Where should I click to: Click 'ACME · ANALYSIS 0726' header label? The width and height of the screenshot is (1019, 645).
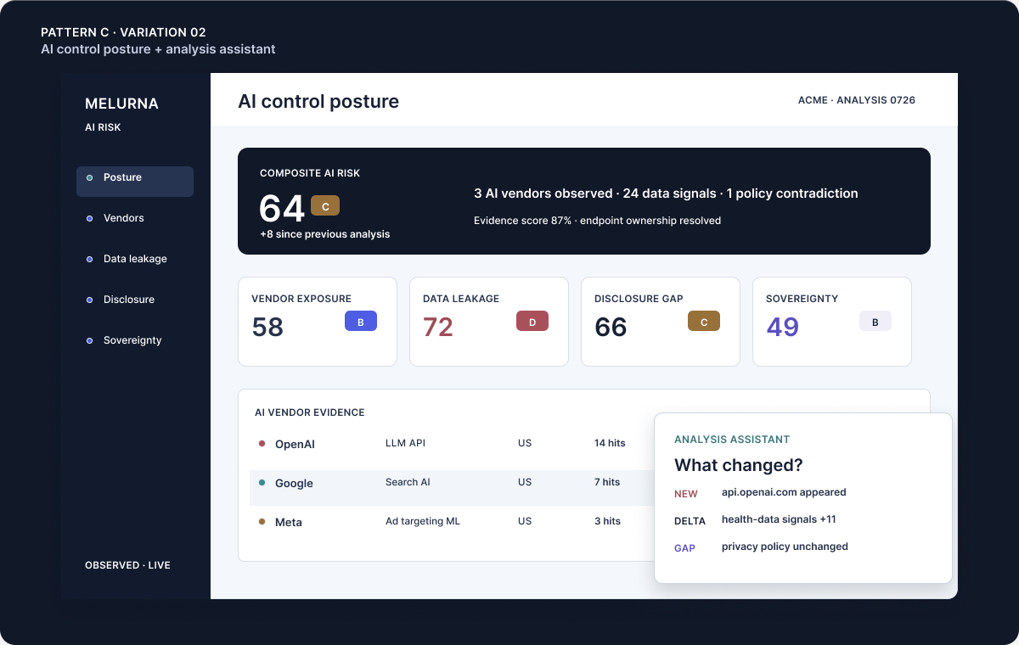[x=857, y=100]
